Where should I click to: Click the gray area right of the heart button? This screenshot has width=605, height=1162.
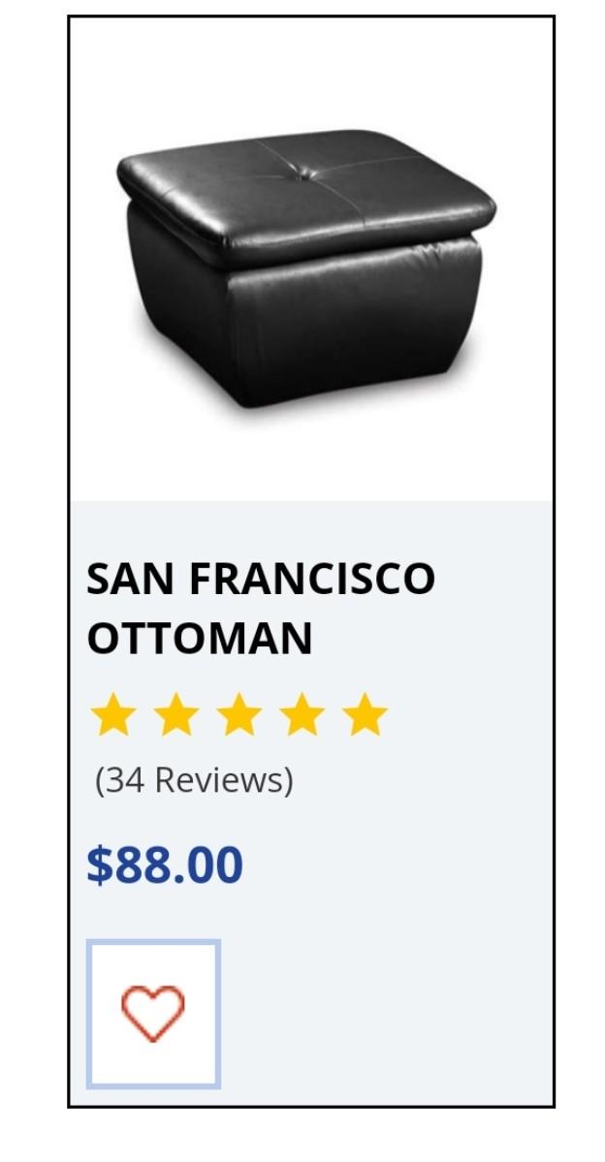coord(388,1014)
